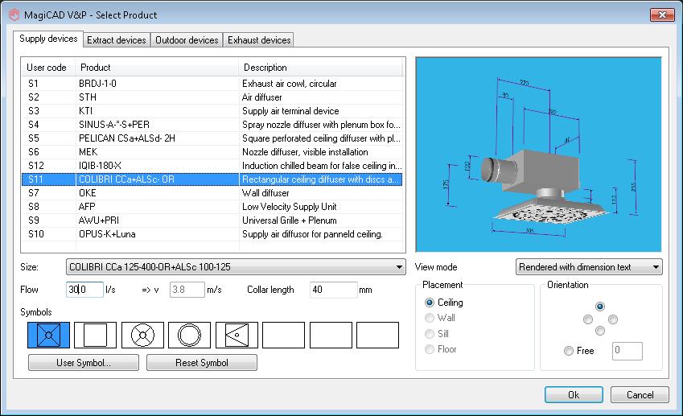Confirm selection with Ok button

point(574,394)
